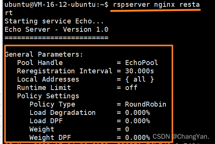Viewport: 215px width, 144px height.
Task: Click the 'EchoPool' value
Action: click(x=141, y=63)
